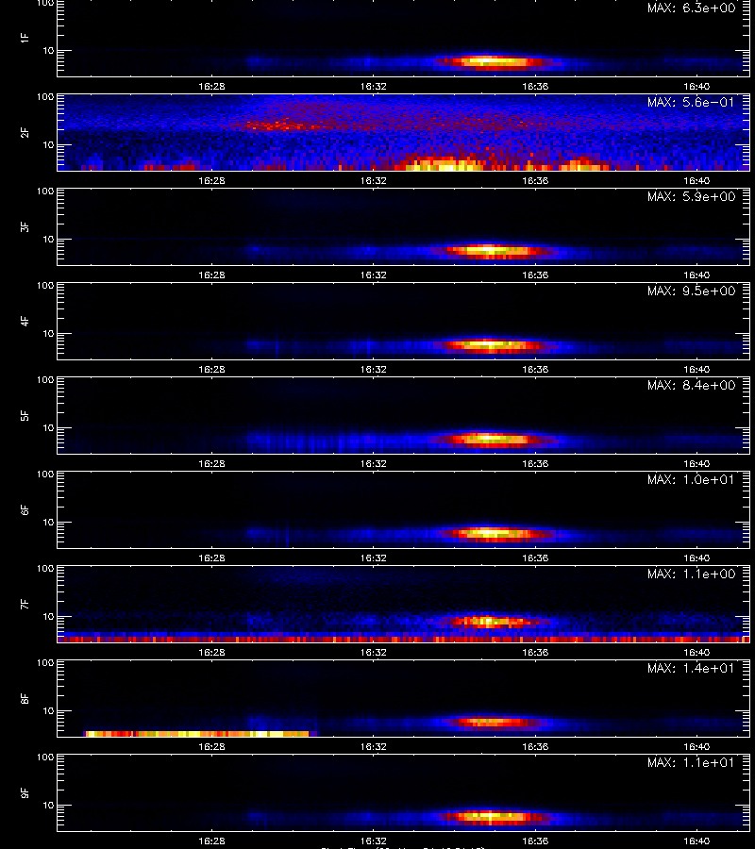The width and height of the screenshot is (755, 849).
Task: Click the 16:36 tick label below 2F panel
Action: (x=535, y=180)
